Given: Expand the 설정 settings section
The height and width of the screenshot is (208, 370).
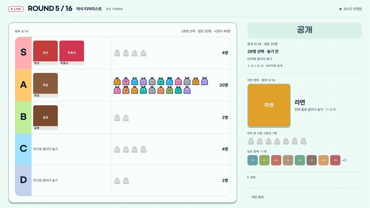Looking at the screenshot, I should click(x=251, y=177).
